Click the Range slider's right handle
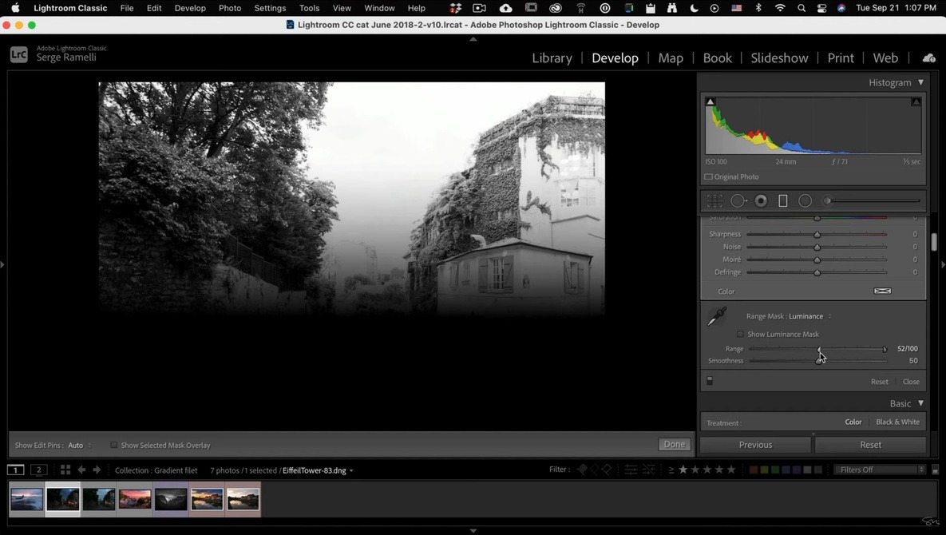Image resolution: width=946 pixels, height=535 pixels. [885, 349]
